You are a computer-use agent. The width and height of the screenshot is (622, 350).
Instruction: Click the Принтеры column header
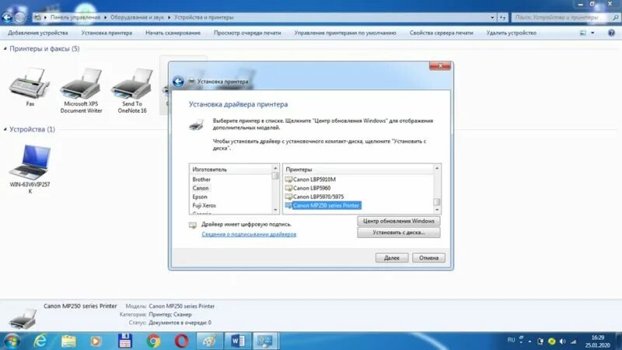coord(358,170)
